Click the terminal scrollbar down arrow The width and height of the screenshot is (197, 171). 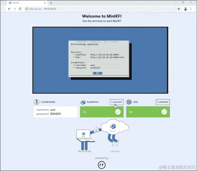point(170,92)
